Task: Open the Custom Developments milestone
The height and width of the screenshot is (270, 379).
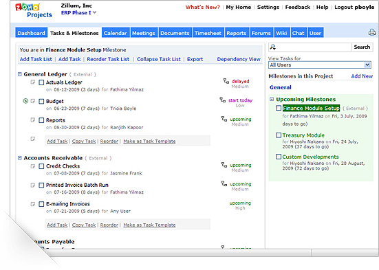Action: pos(310,157)
